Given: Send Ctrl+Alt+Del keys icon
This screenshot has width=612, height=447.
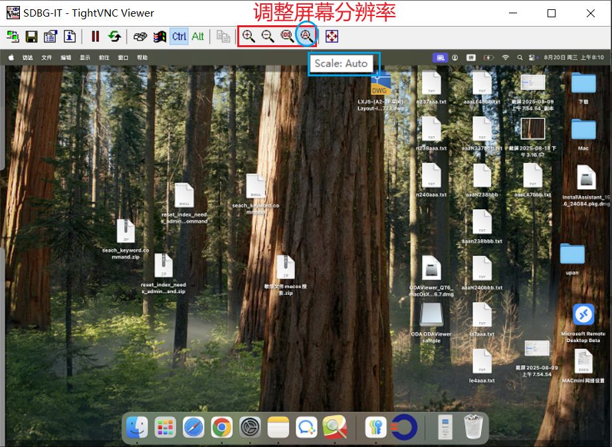Looking at the screenshot, I should [x=140, y=37].
